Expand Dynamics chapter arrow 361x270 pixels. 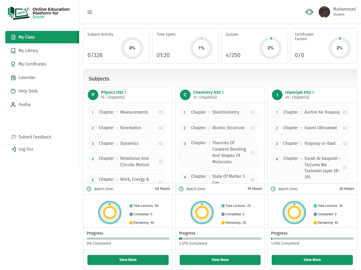(160, 143)
